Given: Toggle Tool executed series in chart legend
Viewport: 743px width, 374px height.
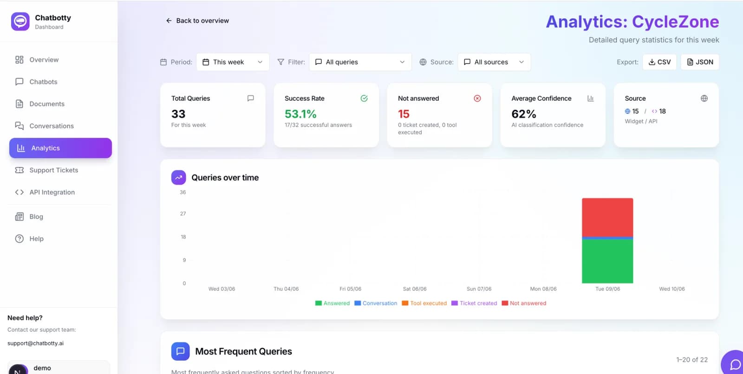Looking at the screenshot, I should point(424,303).
